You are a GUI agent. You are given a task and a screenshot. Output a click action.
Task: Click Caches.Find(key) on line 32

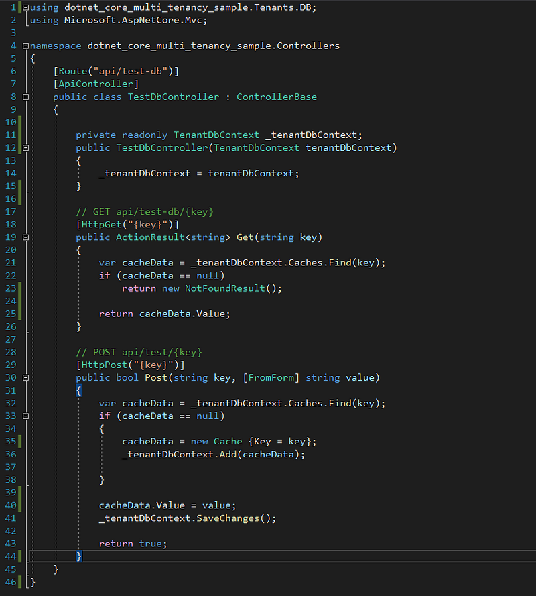tap(333, 404)
